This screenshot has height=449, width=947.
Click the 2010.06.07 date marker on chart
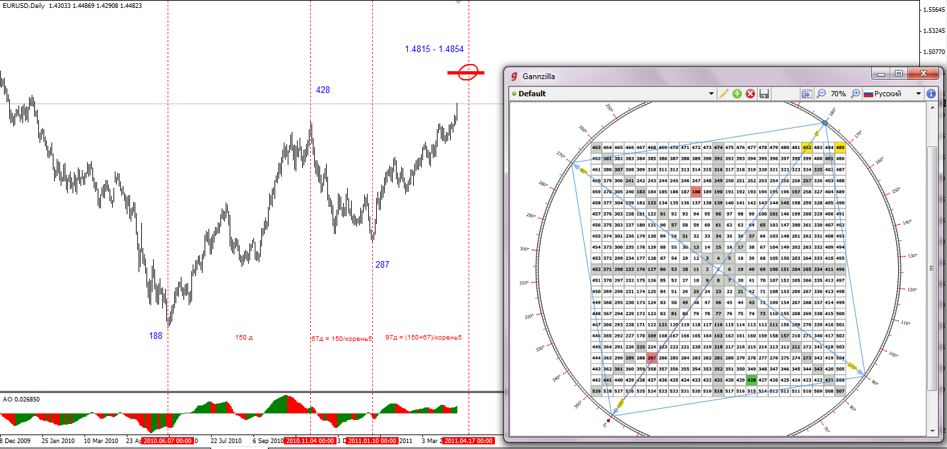click(x=168, y=440)
